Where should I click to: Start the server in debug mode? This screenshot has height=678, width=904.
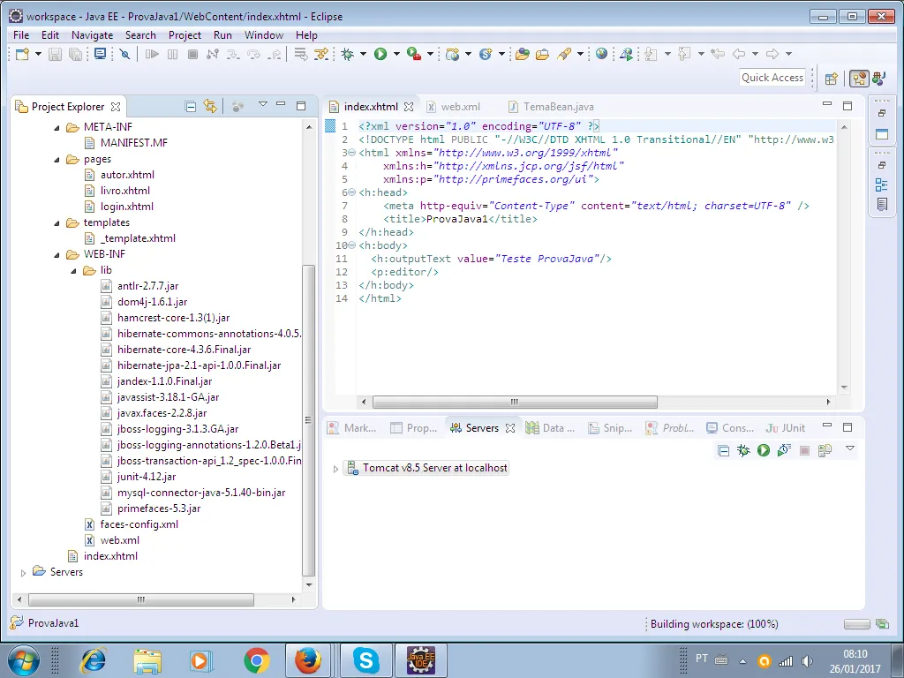coord(743,450)
